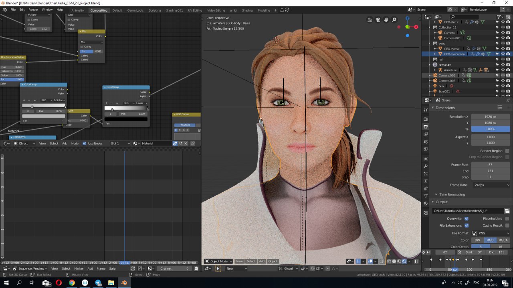Toggle viewport overlays icon
This screenshot has width=513, height=288.
click(x=370, y=261)
